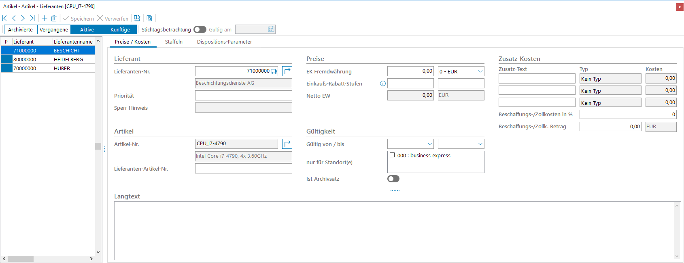Click the Archivierte filter button
This screenshot has width=684, height=263.
point(21,29)
